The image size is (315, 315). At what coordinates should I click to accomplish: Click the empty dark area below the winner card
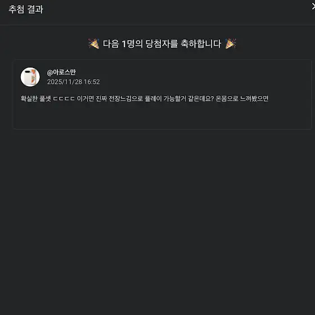point(157,221)
